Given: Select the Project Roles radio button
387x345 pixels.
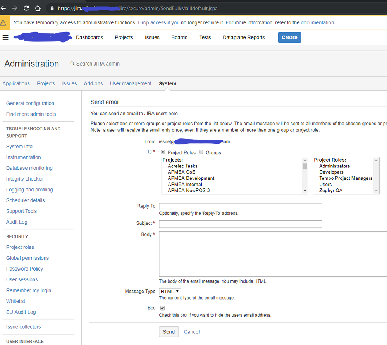Looking at the screenshot, I should tap(163, 152).
